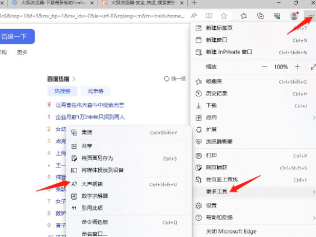Expand the 更多工具 submenu
Image resolution: width=316 pixels, height=237 pixels.
point(254,191)
